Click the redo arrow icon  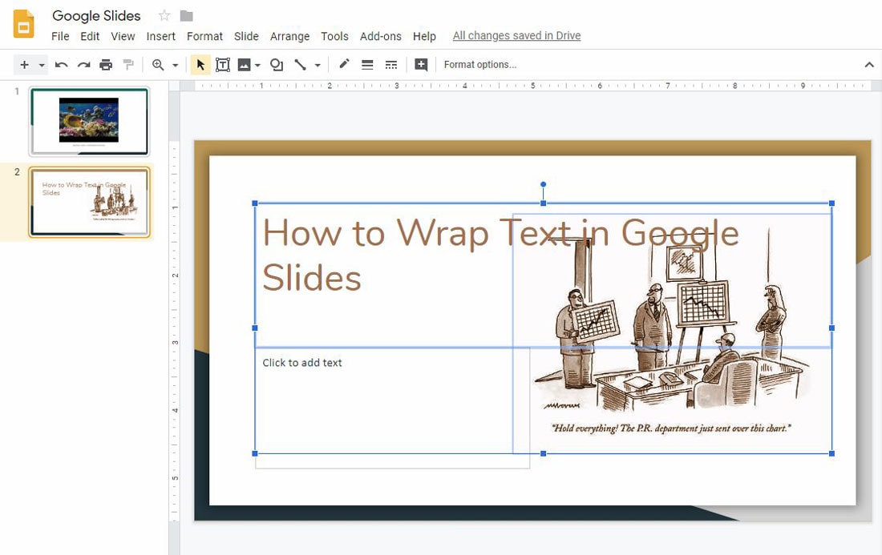click(84, 65)
